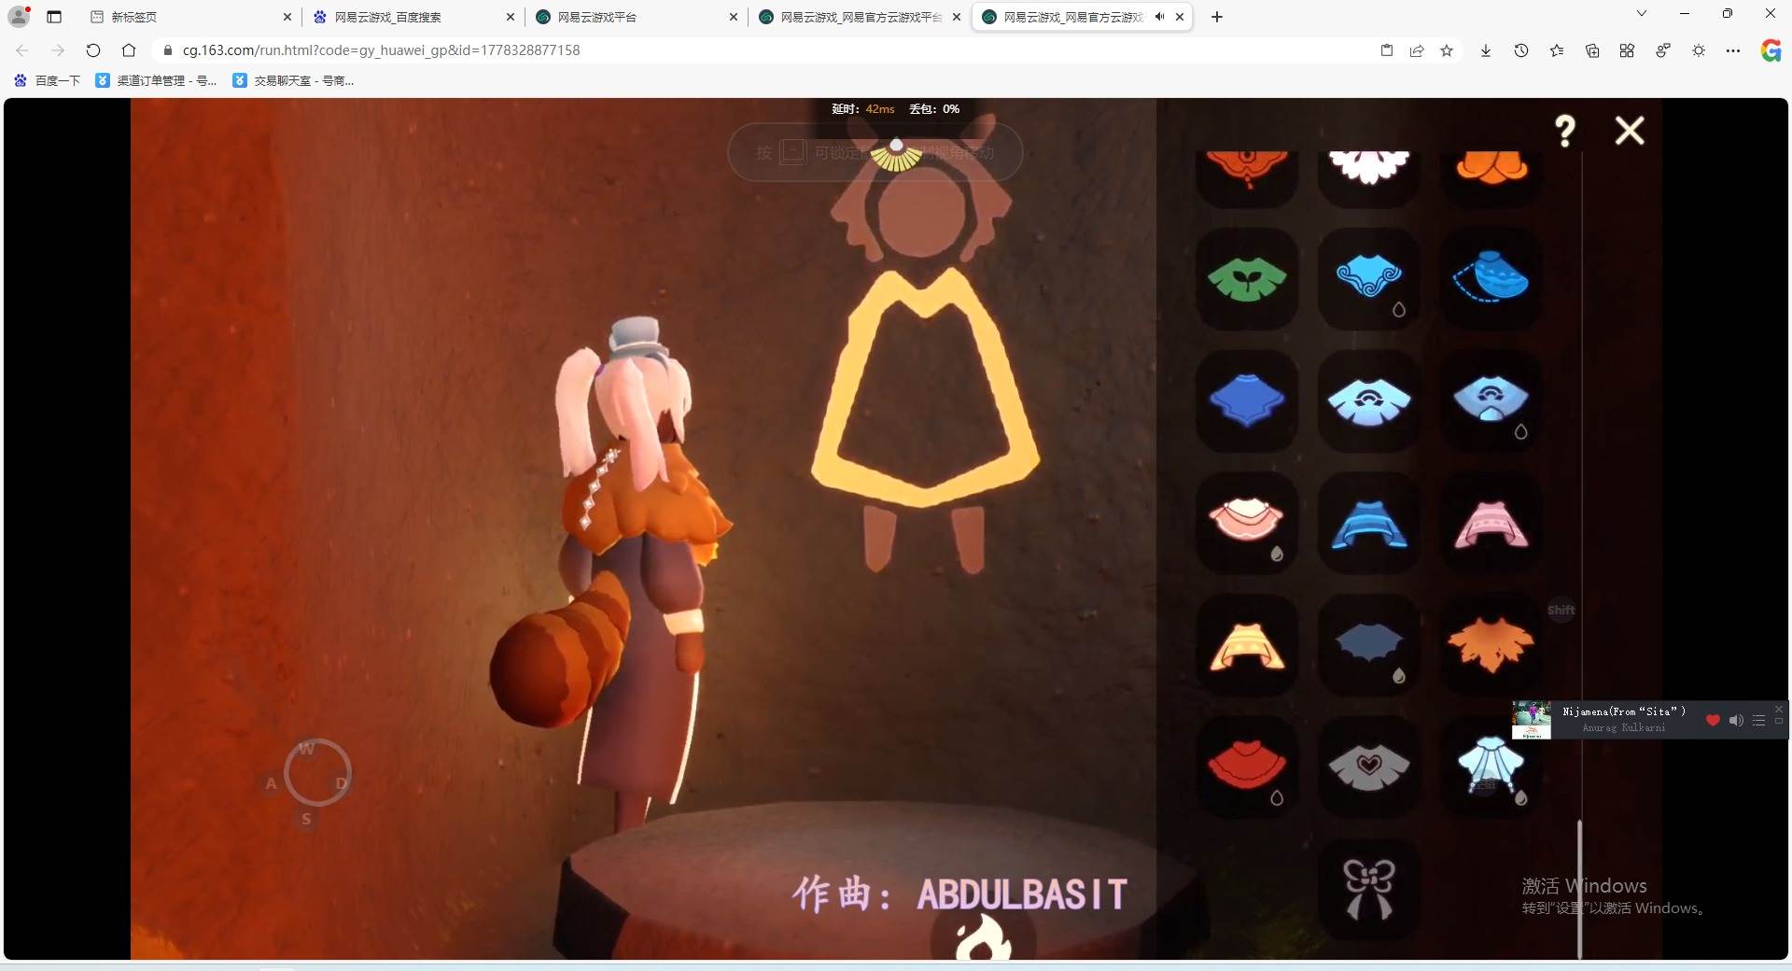Screen dimensions: 1792x971
Task: Open the 交易聊天室 bookmark
Action: [294, 80]
